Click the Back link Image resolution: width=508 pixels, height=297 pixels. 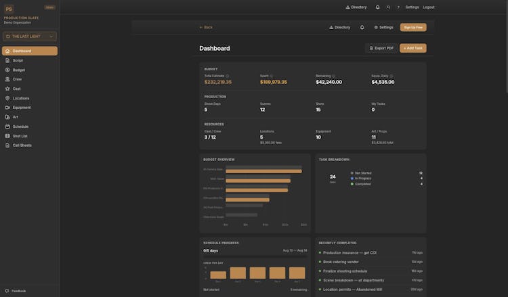pyautogui.click(x=206, y=28)
